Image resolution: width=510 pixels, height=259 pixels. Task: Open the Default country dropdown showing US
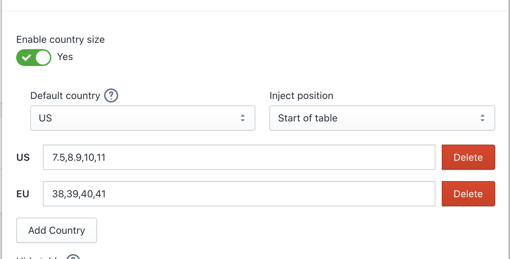(143, 118)
